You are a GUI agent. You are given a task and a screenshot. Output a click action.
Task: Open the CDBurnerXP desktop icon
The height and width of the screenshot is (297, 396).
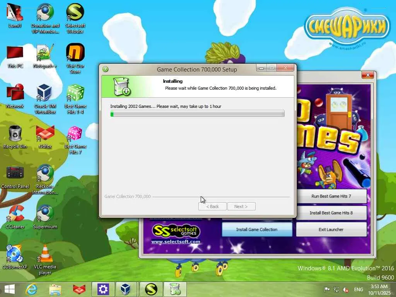click(15, 257)
